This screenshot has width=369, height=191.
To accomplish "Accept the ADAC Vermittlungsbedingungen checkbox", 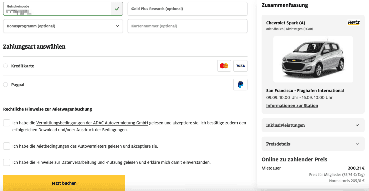I will tap(7, 123).
